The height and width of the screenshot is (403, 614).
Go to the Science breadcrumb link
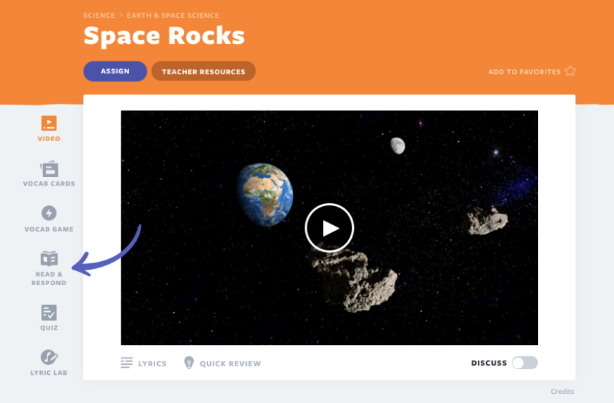pyautogui.click(x=99, y=16)
